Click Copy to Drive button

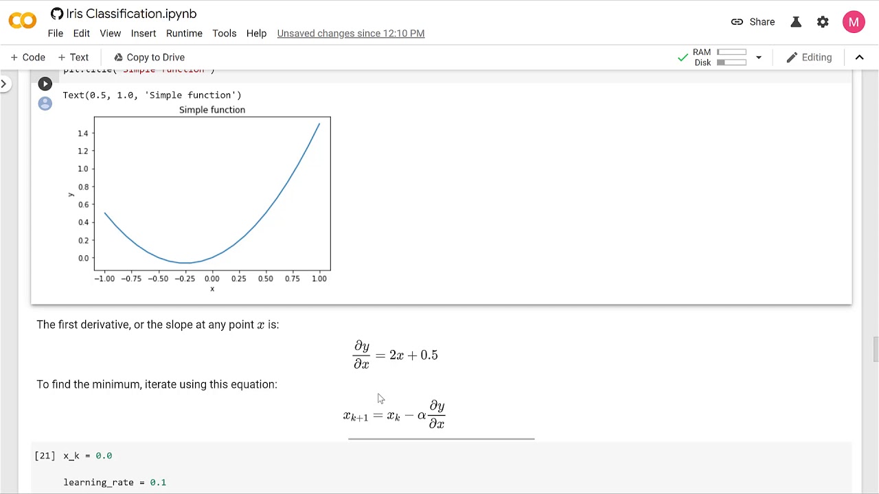pyautogui.click(x=149, y=58)
